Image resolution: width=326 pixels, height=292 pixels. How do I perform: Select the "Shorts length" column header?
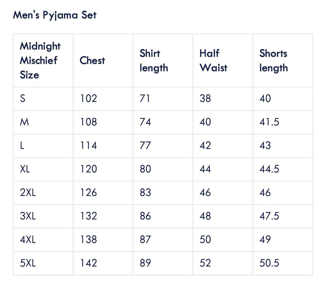(x=273, y=60)
